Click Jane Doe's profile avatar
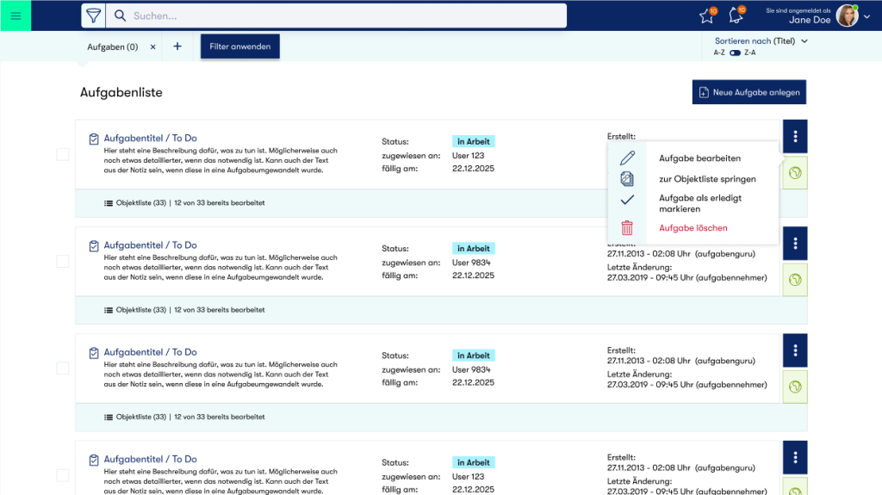The width and height of the screenshot is (882, 495). (x=847, y=15)
